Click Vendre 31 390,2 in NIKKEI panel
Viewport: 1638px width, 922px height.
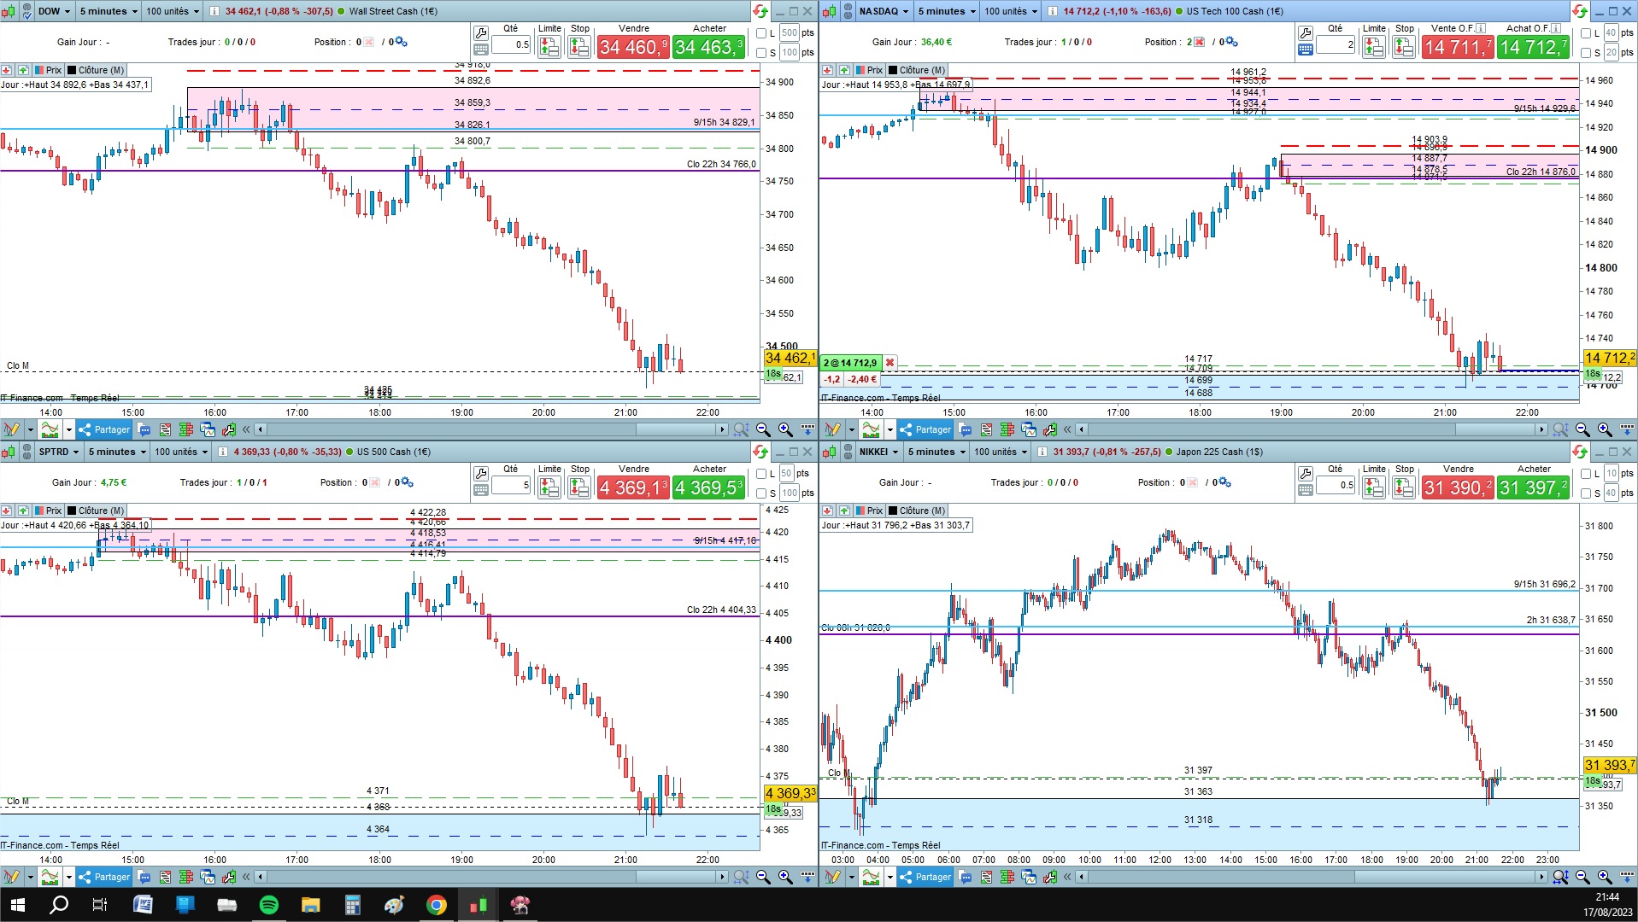1458,487
